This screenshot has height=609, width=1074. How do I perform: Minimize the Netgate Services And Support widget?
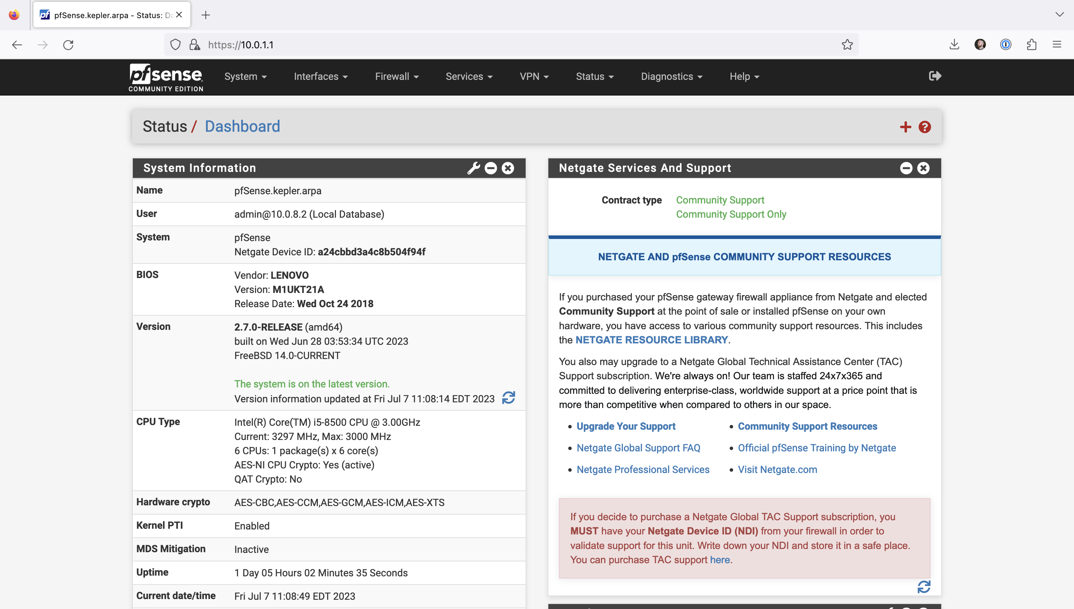click(906, 168)
